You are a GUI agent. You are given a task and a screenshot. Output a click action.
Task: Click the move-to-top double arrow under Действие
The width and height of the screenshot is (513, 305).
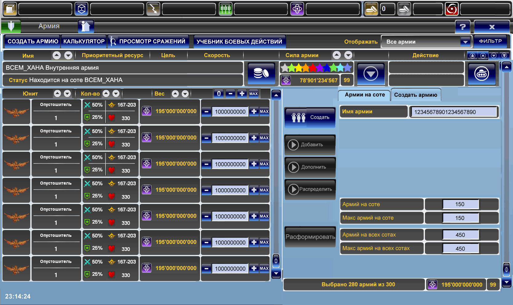[x=473, y=56]
